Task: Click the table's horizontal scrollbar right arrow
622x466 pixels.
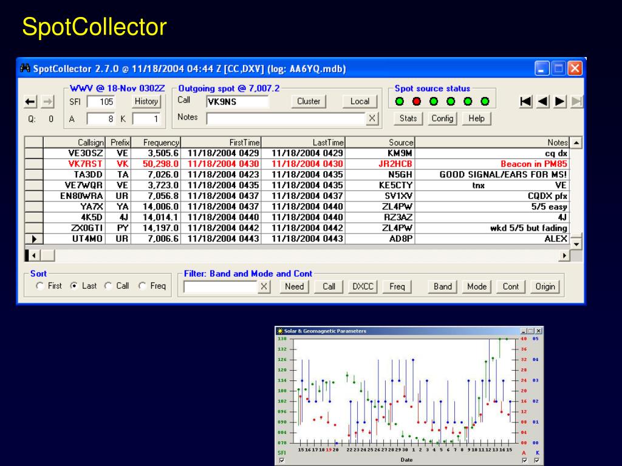Action: [564, 255]
